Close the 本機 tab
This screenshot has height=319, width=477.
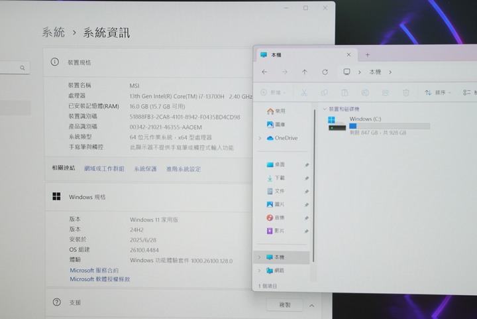pos(348,54)
